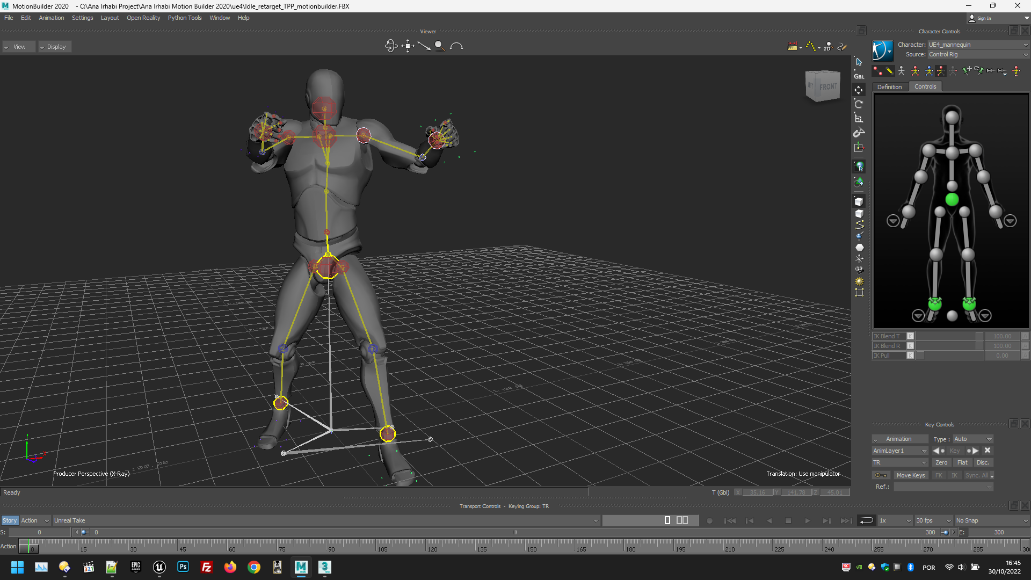This screenshot has height=580, width=1031.
Task: Click the play forward transport button
Action: click(x=807, y=521)
